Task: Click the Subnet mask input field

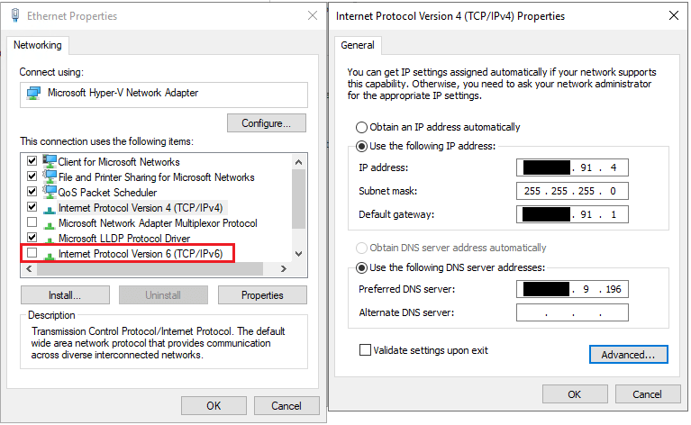Action: [572, 191]
